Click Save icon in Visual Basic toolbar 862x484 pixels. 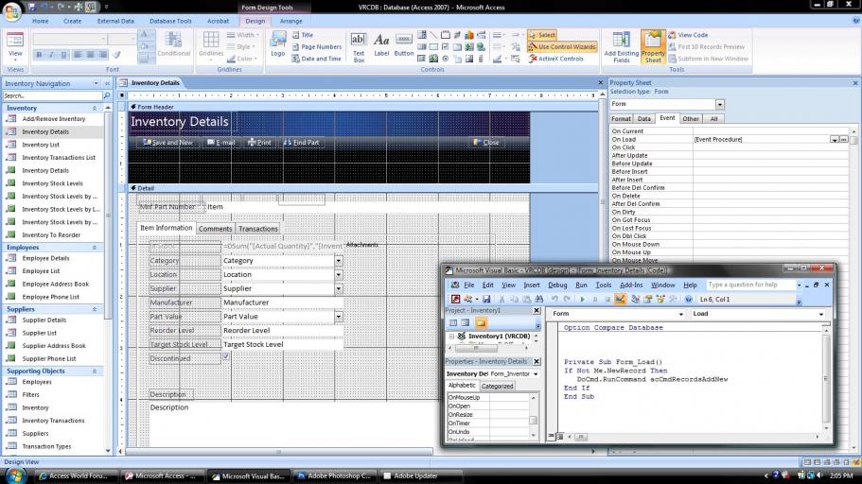click(486, 300)
